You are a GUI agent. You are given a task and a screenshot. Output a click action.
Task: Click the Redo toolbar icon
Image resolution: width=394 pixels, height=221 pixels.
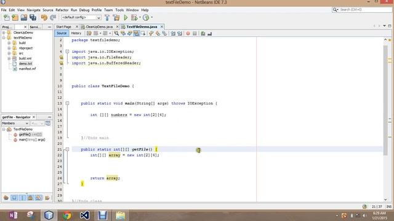click(53, 18)
